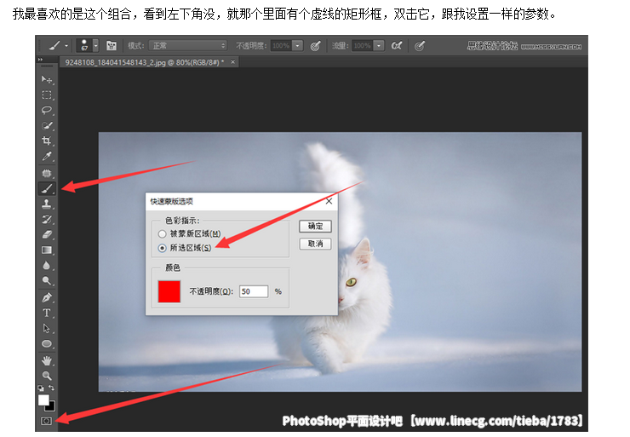Select the Blur tool
Screen dimensions: 630x437
tap(47, 265)
